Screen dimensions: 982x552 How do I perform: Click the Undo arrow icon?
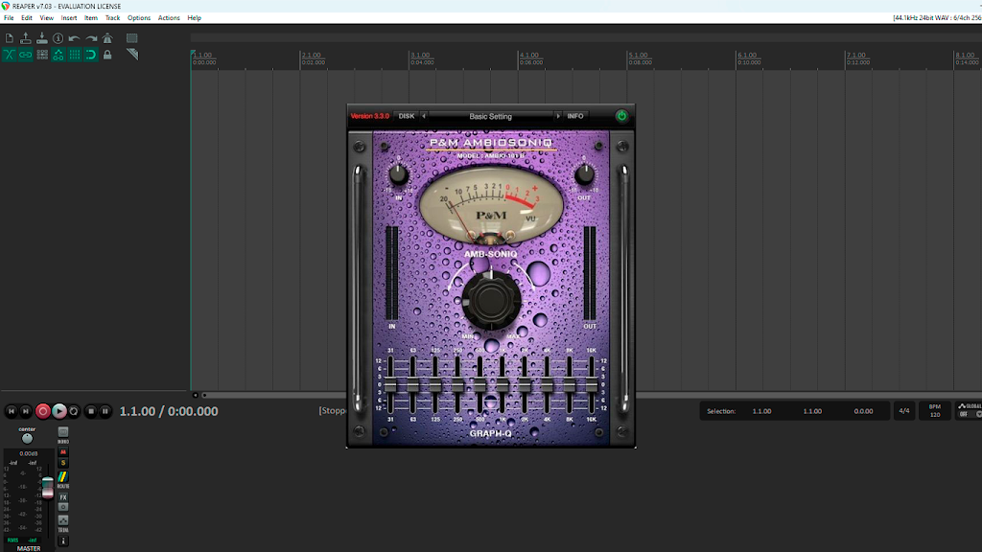pyautogui.click(x=75, y=38)
